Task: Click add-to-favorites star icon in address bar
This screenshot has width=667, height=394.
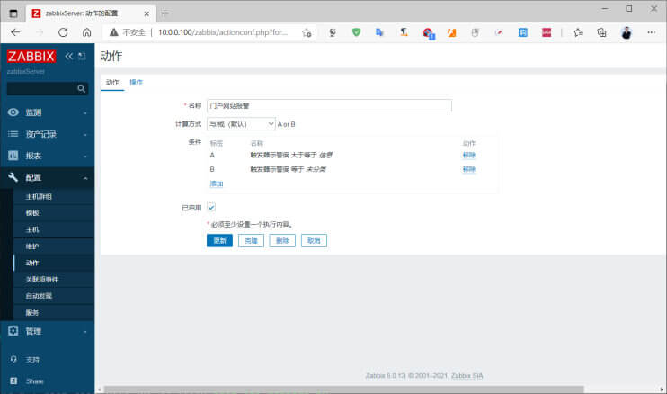Action: coord(307,32)
